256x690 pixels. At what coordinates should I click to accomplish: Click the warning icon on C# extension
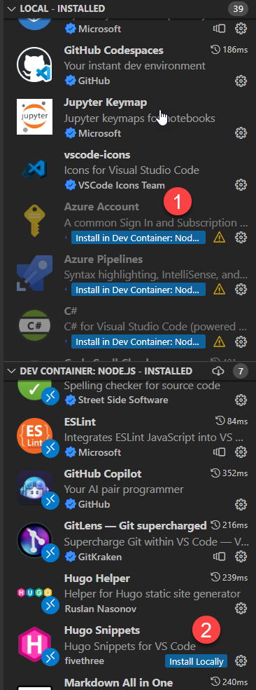219,341
